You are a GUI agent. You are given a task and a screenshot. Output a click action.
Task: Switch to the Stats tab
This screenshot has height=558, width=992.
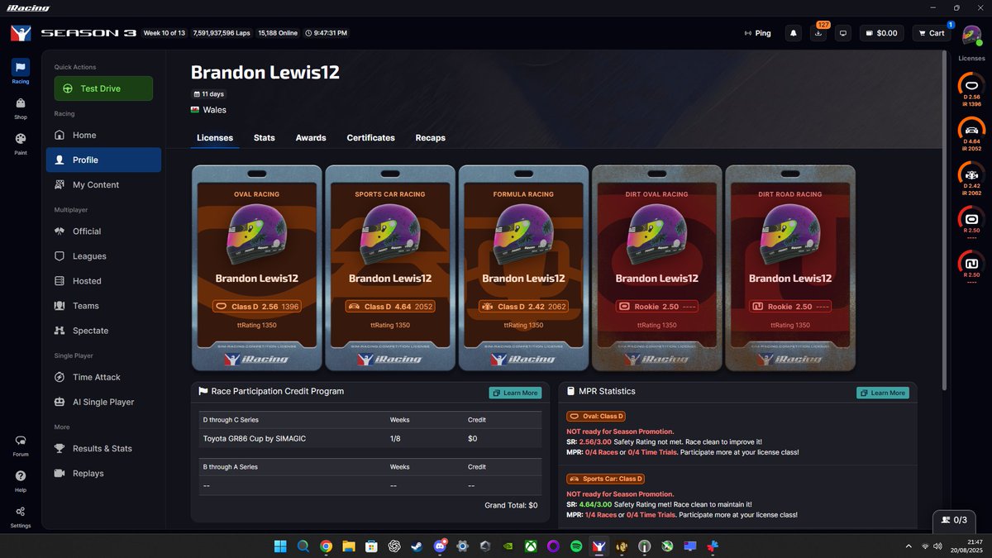click(265, 138)
